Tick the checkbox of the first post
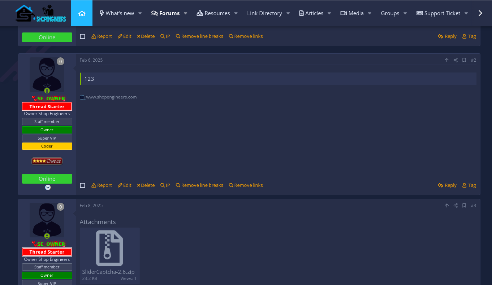 coord(83,36)
